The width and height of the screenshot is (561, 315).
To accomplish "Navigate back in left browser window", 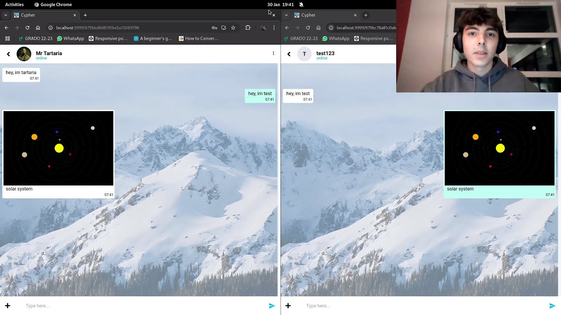I will [x=6, y=28].
